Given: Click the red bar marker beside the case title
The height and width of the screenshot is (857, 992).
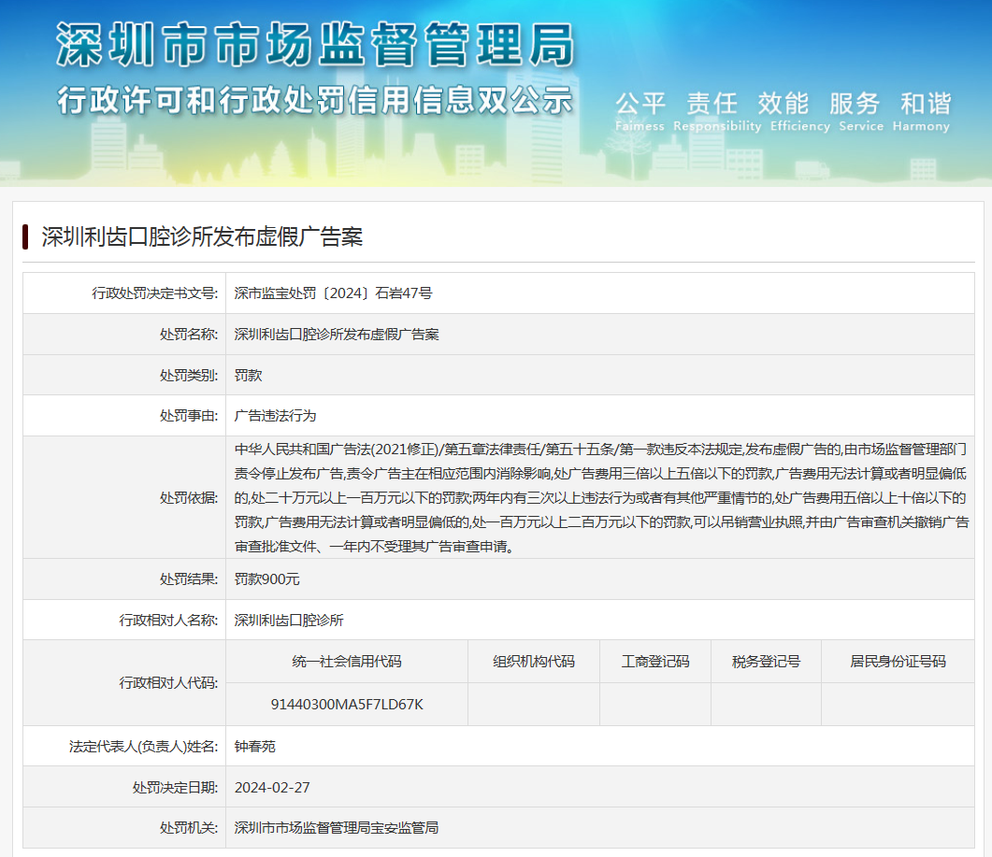Looking at the screenshot, I should (x=25, y=236).
